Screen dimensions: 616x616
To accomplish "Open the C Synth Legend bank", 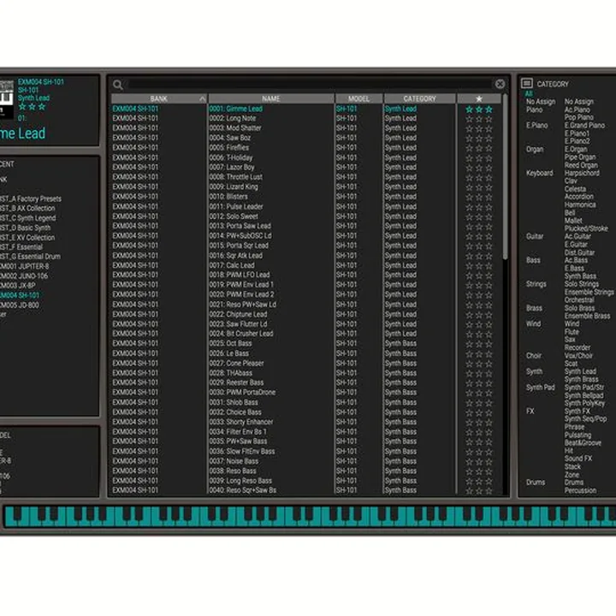I will [x=28, y=218].
